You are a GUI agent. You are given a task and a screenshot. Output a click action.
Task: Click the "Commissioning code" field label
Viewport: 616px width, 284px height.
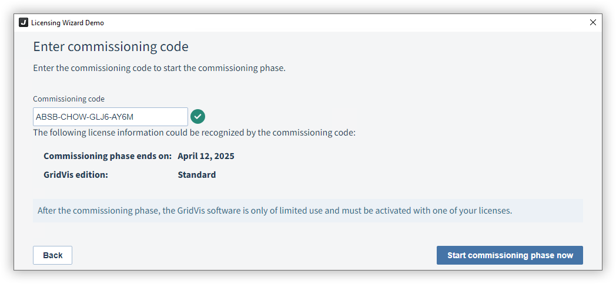click(69, 99)
